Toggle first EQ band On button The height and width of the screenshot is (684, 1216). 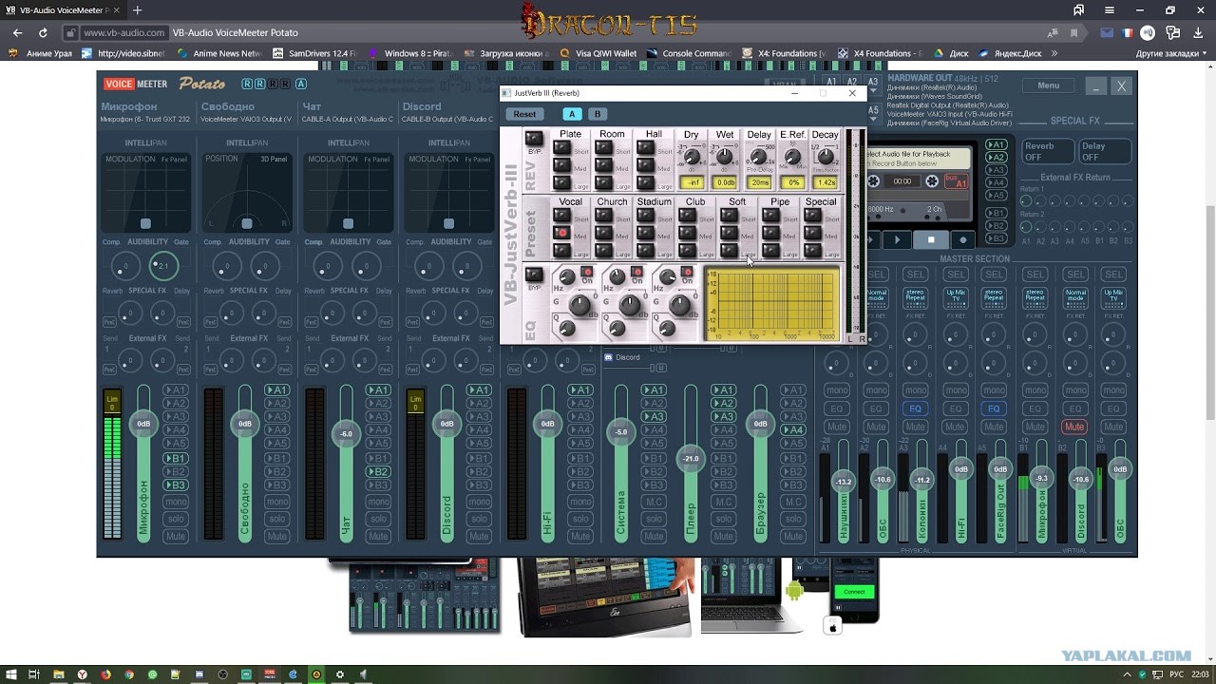click(587, 273)
